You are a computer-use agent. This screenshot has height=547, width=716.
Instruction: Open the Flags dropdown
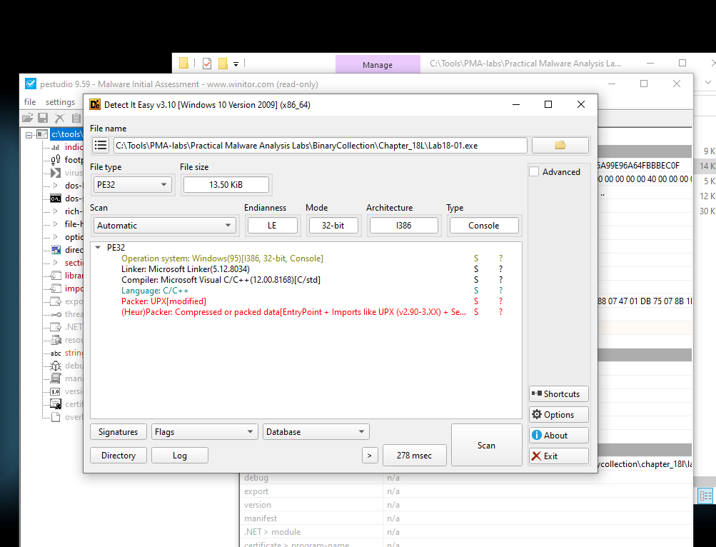203,432
